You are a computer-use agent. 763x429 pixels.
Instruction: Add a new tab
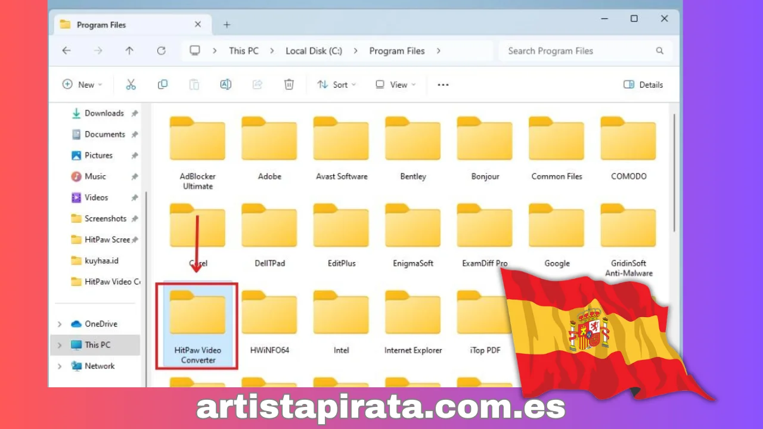[227, 24]
